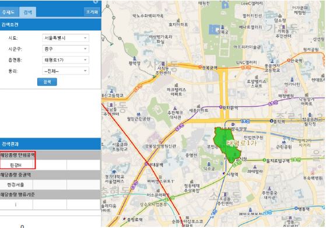Click the 명동역 station marker

pyautogui.click(x=296, y=208)
